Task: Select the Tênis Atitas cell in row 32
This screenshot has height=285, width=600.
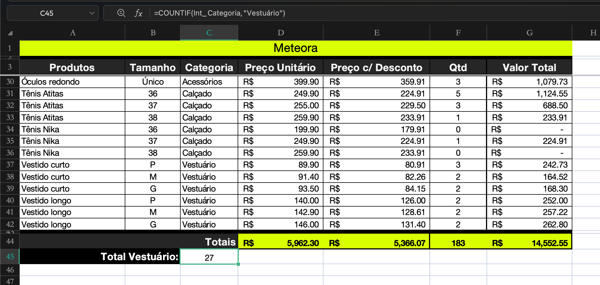Action: point(72,105)
